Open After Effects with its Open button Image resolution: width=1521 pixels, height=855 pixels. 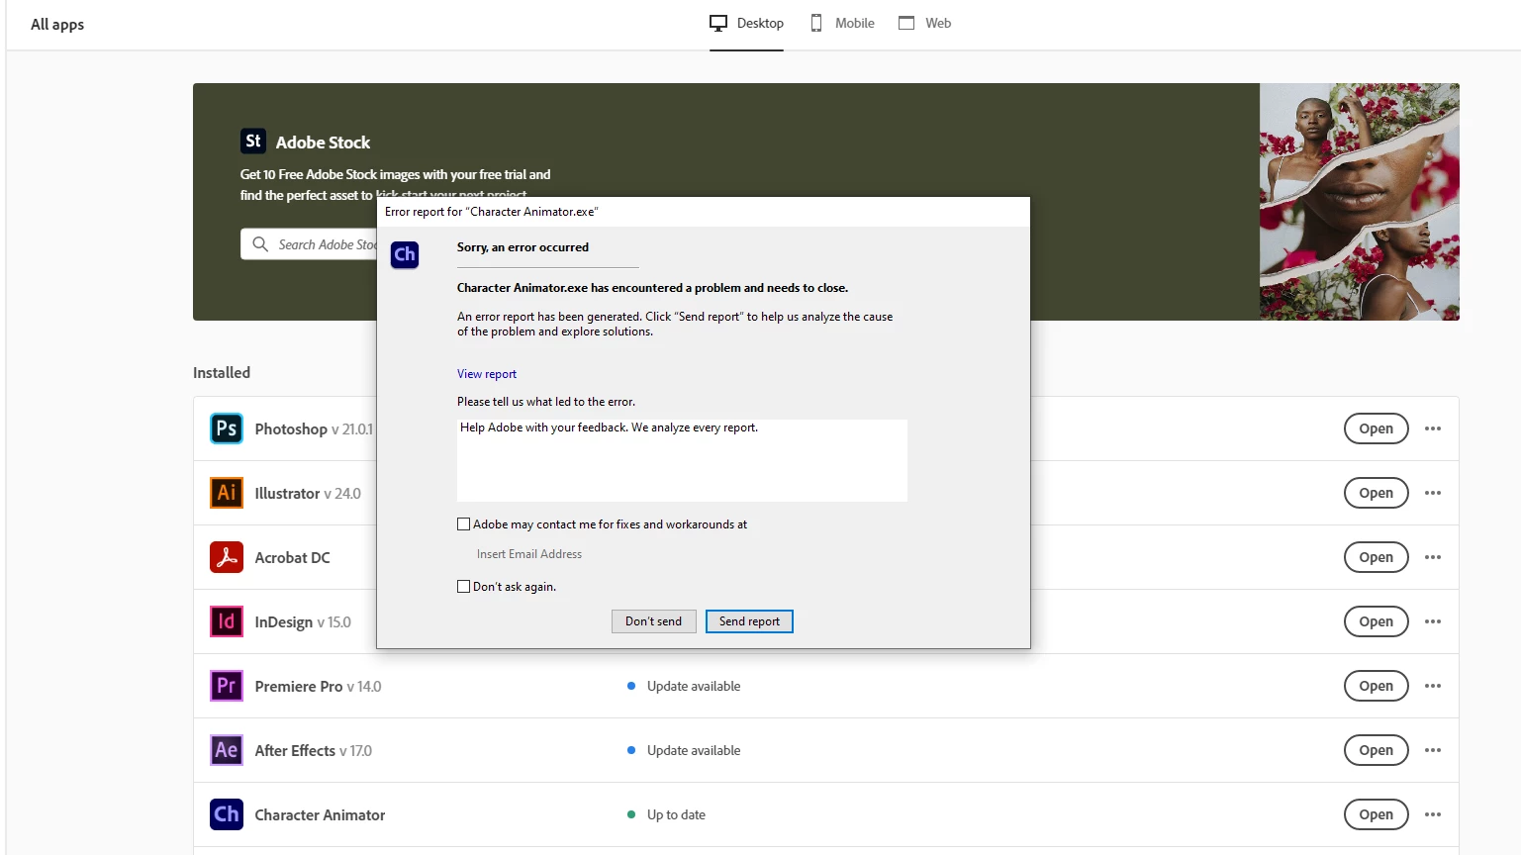[1376, 750]
